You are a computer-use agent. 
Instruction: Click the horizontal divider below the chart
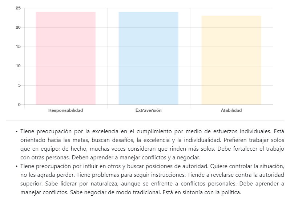145,121
